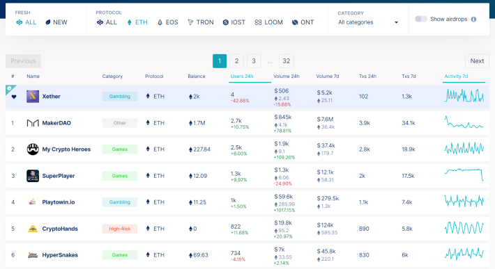Open the MakerDAO dapp link
The width and height of the screenshot is (495, 269).
tap(56, 123)
